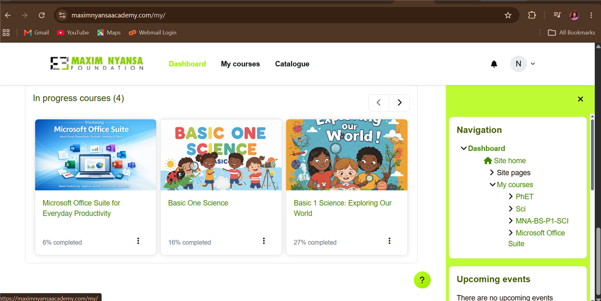601x301 pixels.
Task: Open options menu for Microsoft Office Suite course
Action: 138,241
